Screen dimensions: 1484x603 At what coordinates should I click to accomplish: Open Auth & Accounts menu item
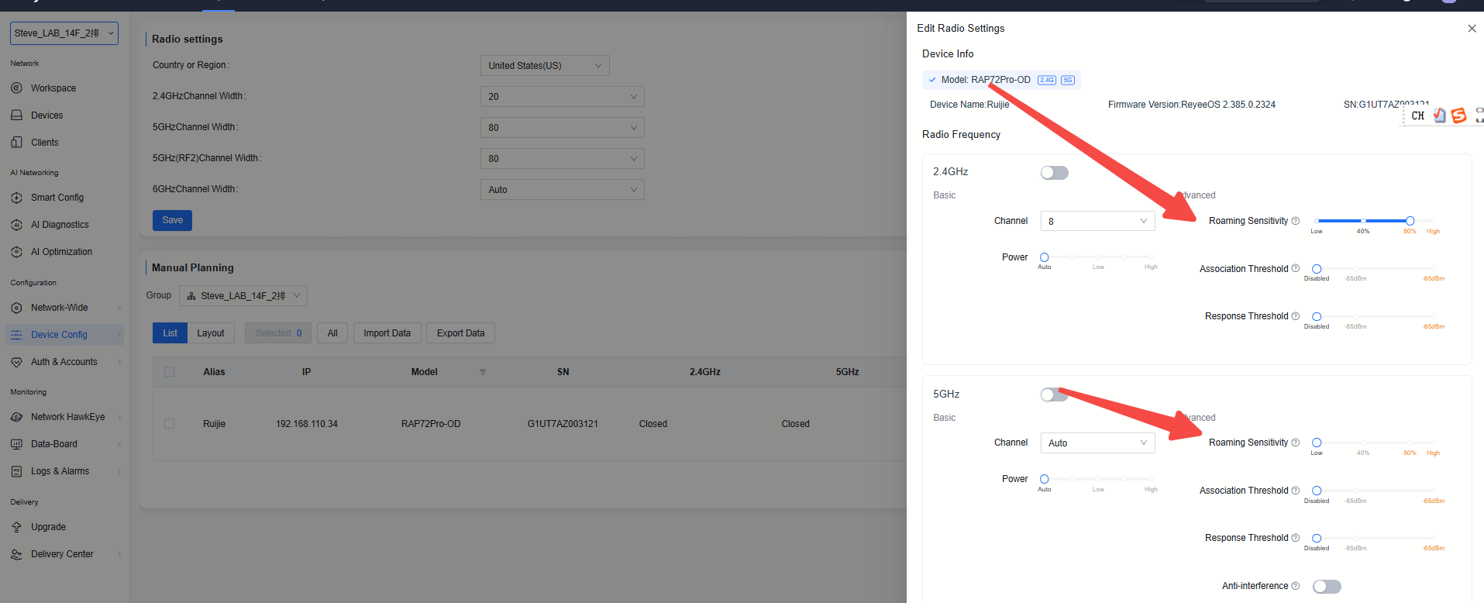(64, 362)
